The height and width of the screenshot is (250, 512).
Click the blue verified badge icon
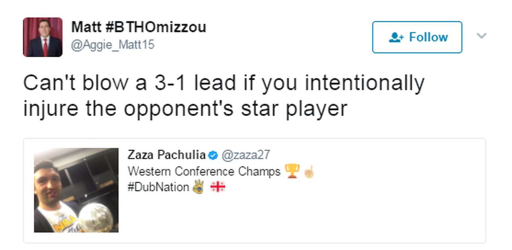coord(213,155)
